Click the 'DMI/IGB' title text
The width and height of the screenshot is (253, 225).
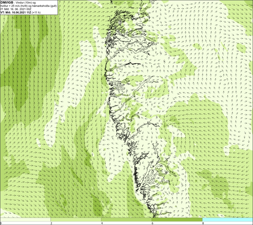[7, 3]
